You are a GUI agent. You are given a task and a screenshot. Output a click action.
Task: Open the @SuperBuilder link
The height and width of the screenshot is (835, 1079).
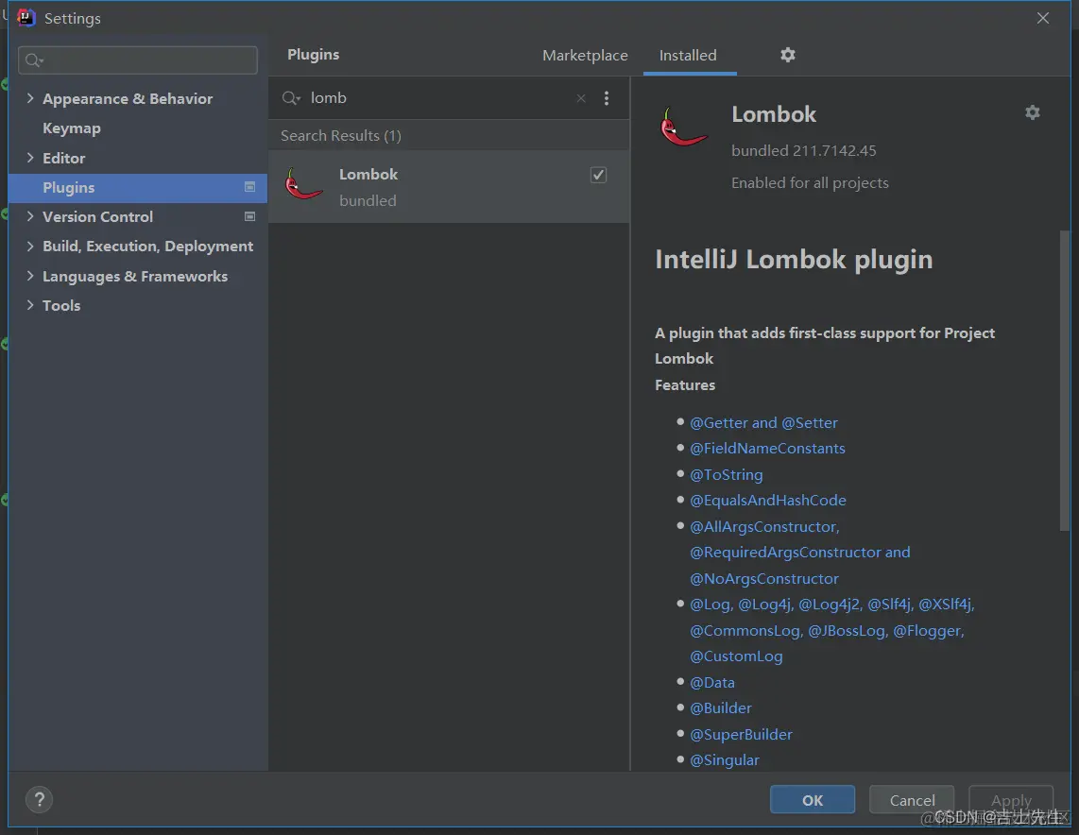(x=741, y=734)
